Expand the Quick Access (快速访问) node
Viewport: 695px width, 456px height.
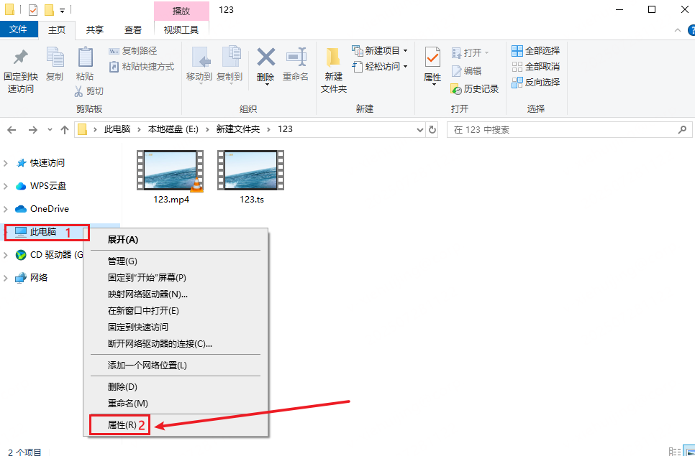(6, 163)
